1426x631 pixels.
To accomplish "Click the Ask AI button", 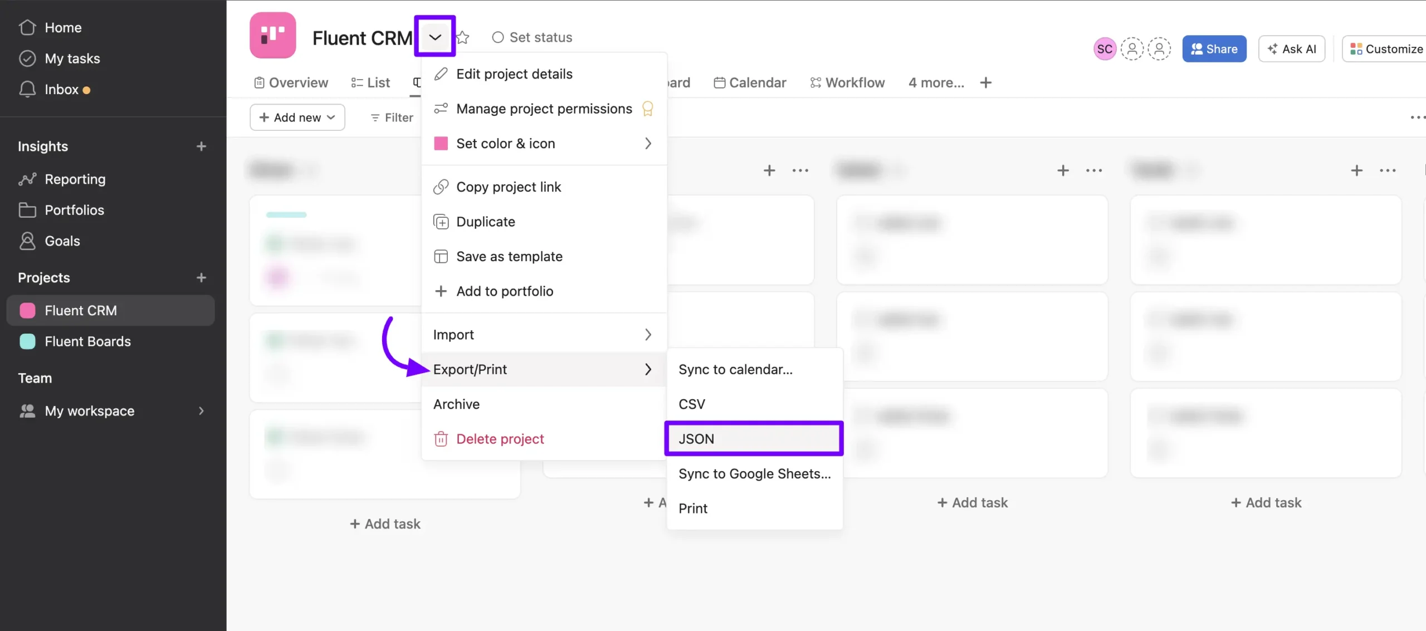I will click(1291, 48).
